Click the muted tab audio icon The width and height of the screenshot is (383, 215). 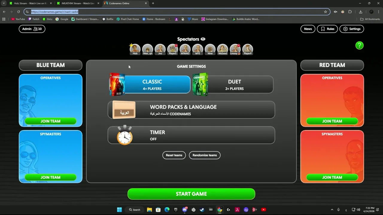[335, 12]
